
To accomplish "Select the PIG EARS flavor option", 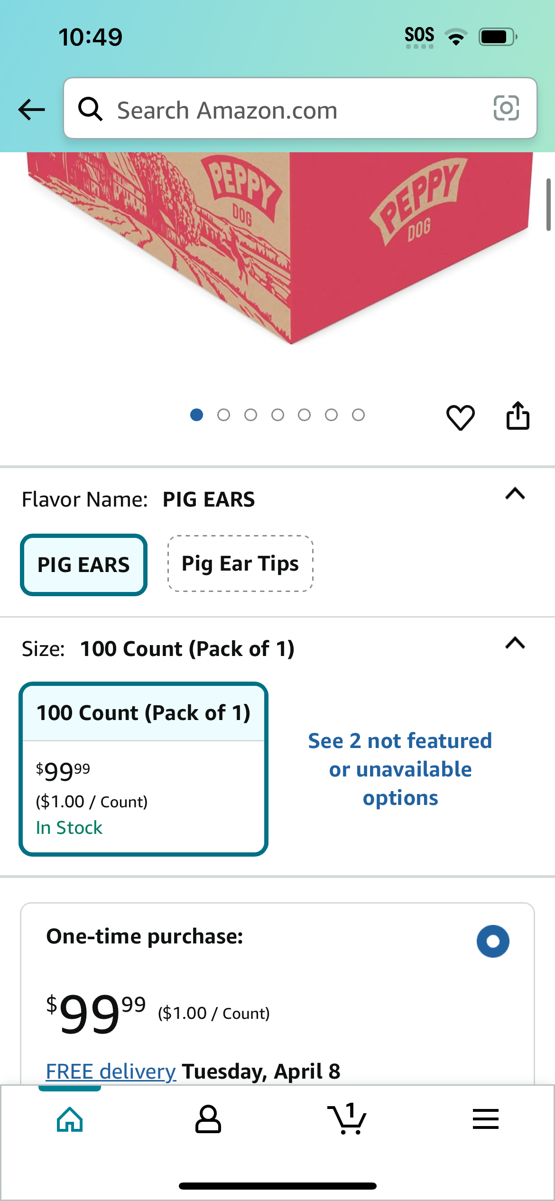I will (83, 564).
